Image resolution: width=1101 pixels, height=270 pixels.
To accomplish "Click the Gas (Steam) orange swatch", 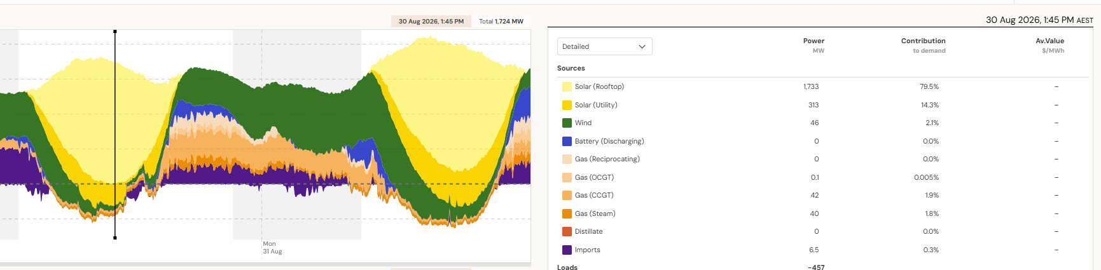I will (x=567, y=213).
